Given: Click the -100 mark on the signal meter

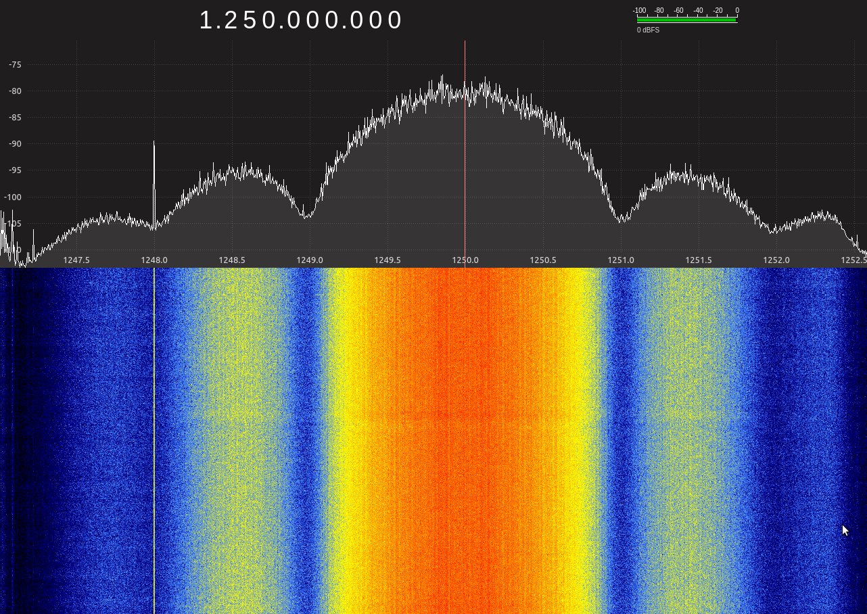Looking at the screenshot, I should (x=638, y=10).
